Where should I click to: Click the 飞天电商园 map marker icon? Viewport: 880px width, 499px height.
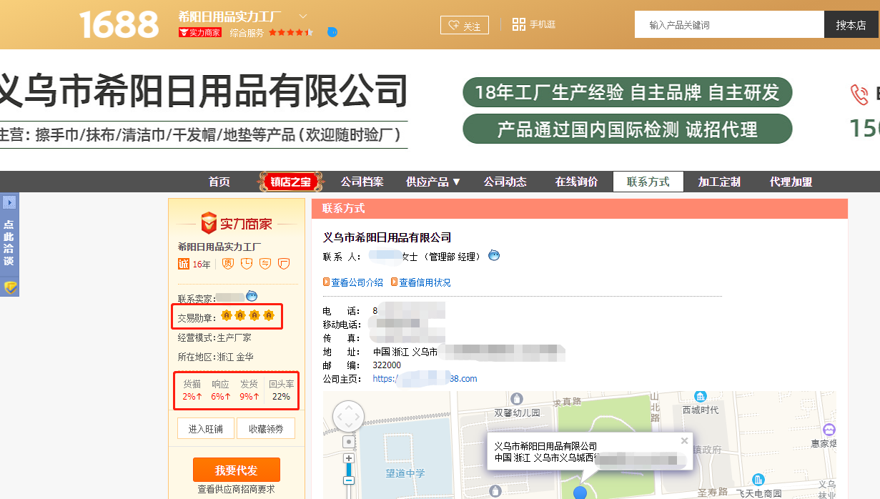[758, 480]
